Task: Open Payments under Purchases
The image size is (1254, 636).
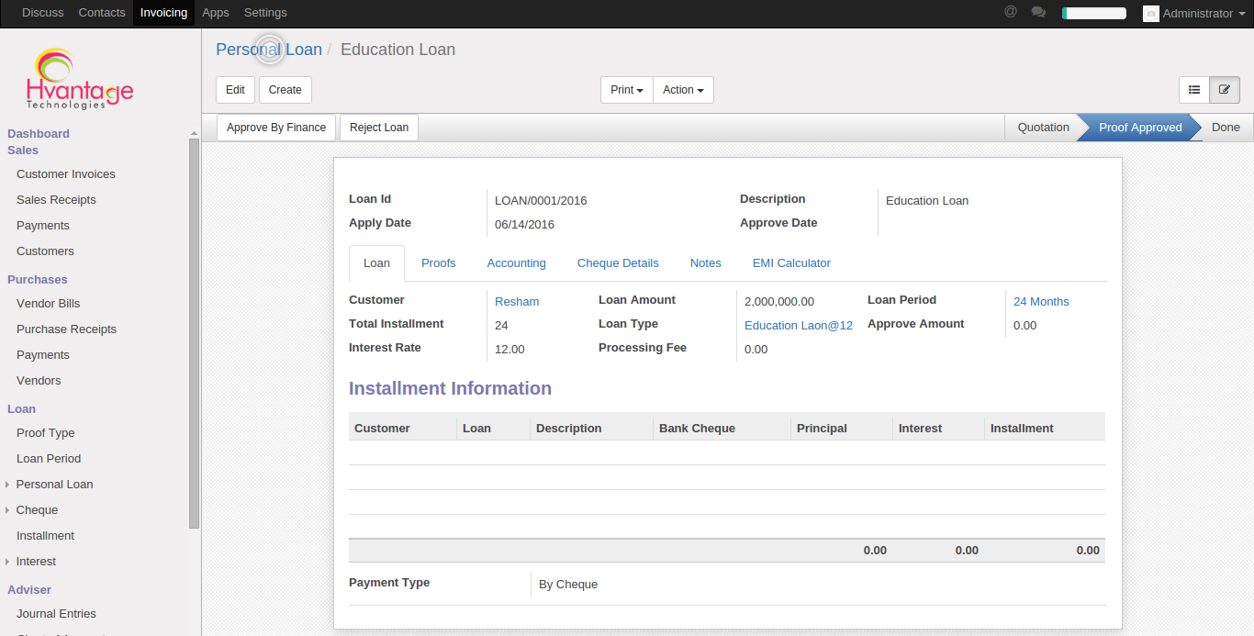Action: coord(43,355)
